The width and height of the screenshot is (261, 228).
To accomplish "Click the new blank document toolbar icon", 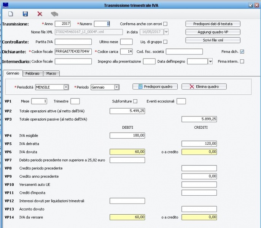I will coord(11,14).
